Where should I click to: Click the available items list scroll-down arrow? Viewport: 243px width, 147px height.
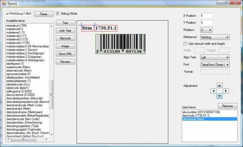click(x=51, y=134)
